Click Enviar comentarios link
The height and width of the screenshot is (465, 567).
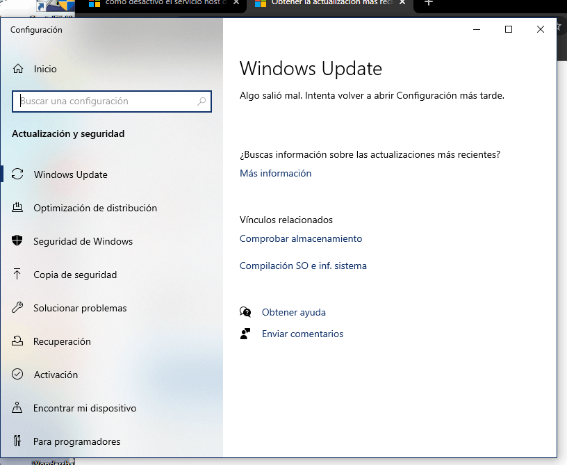302,334
